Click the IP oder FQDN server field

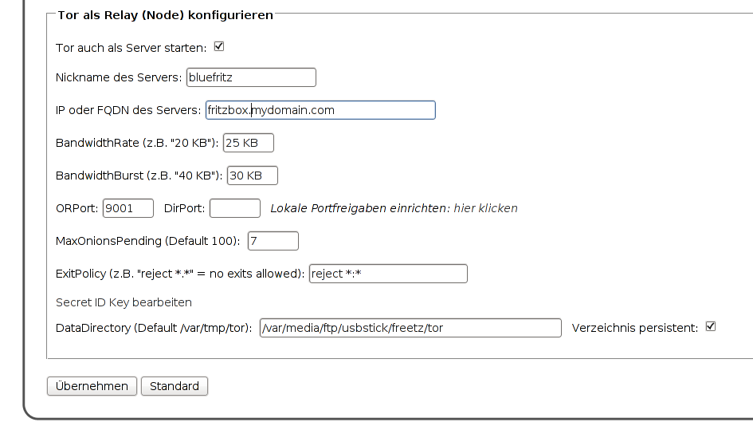(x=320, y=110)
